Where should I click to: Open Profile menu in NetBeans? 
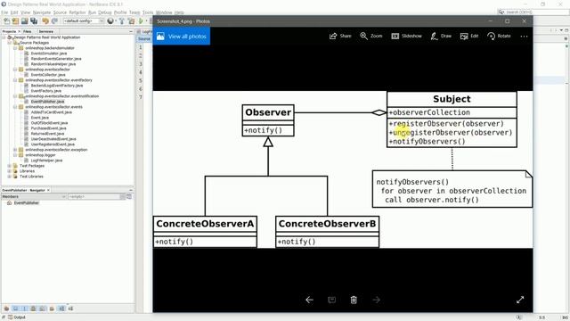pyautogui.click(x=120, y=12)
